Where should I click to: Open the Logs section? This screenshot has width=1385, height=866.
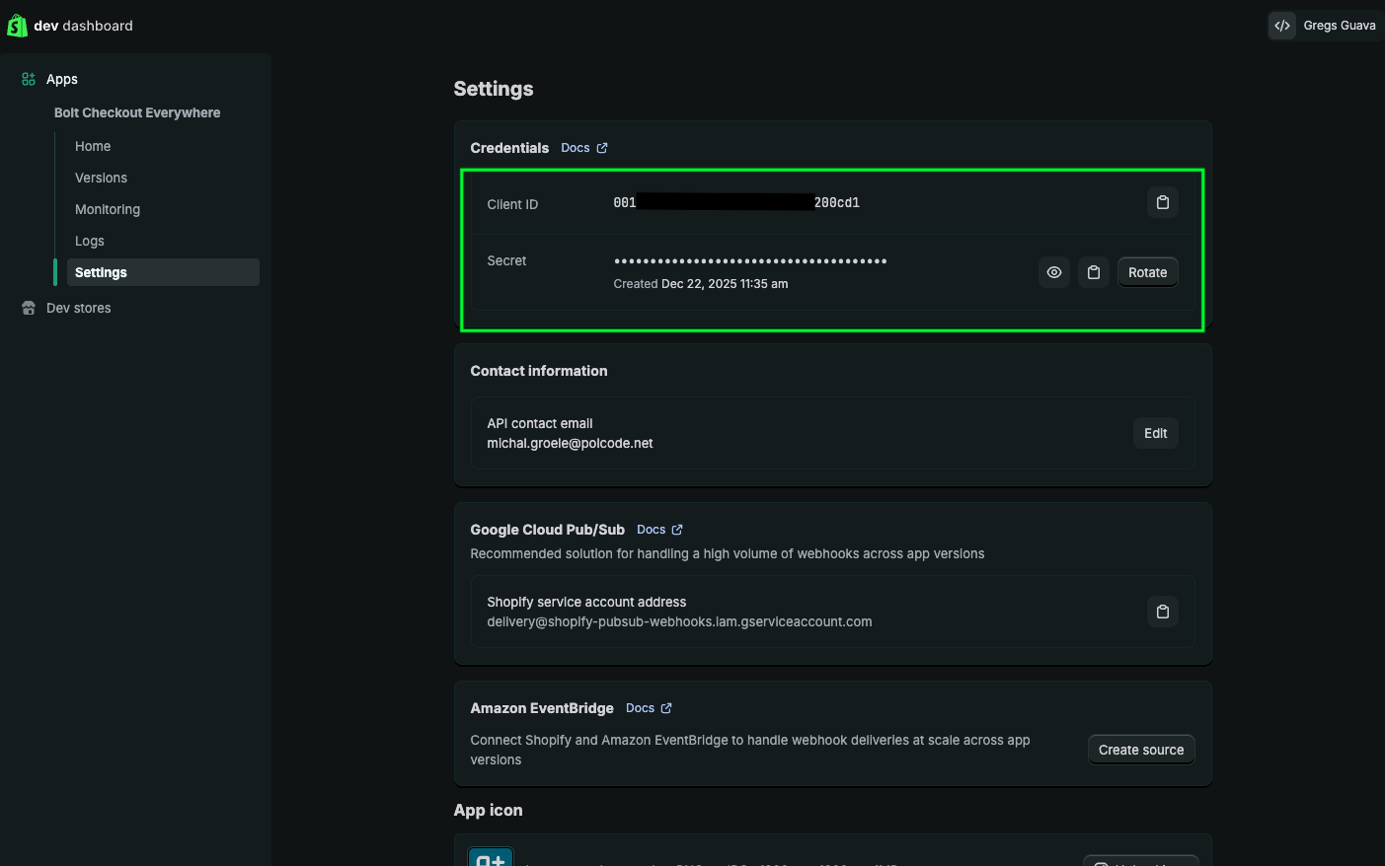point(90,241)
